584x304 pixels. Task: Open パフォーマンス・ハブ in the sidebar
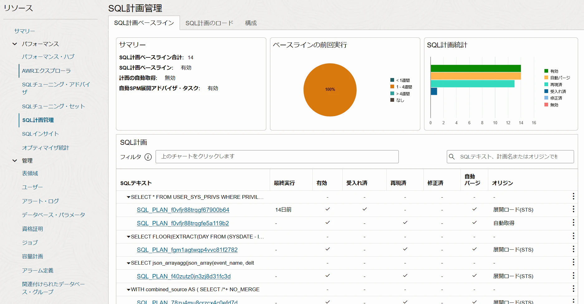click(48, 57)
